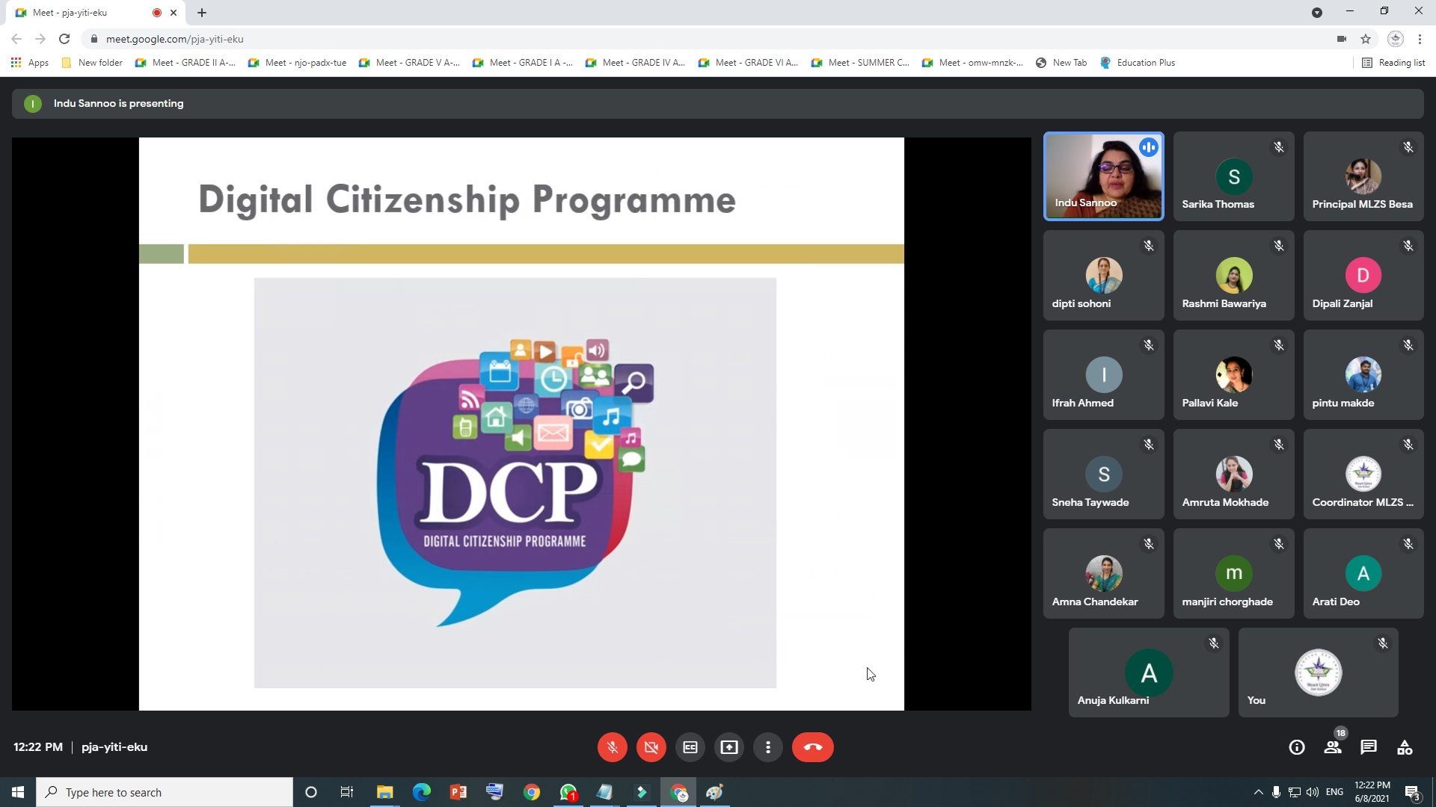Leave the call with red hang-up button
This screenshot has height=807, width=1436.
(812, 747)
